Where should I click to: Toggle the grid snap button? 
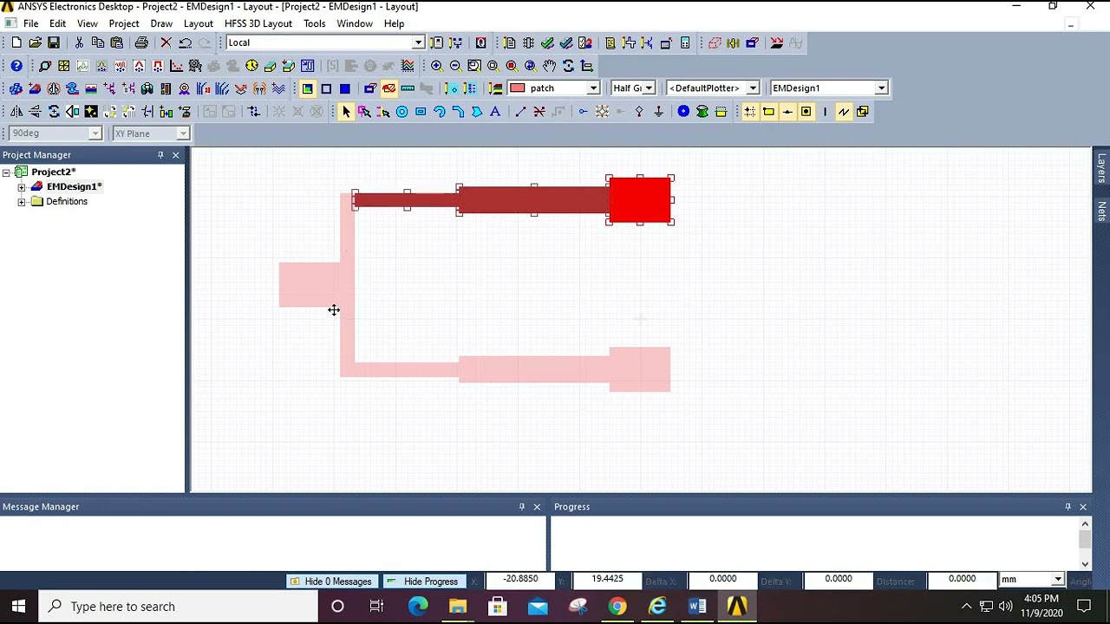pyautogui.click(x=750, y=112)
